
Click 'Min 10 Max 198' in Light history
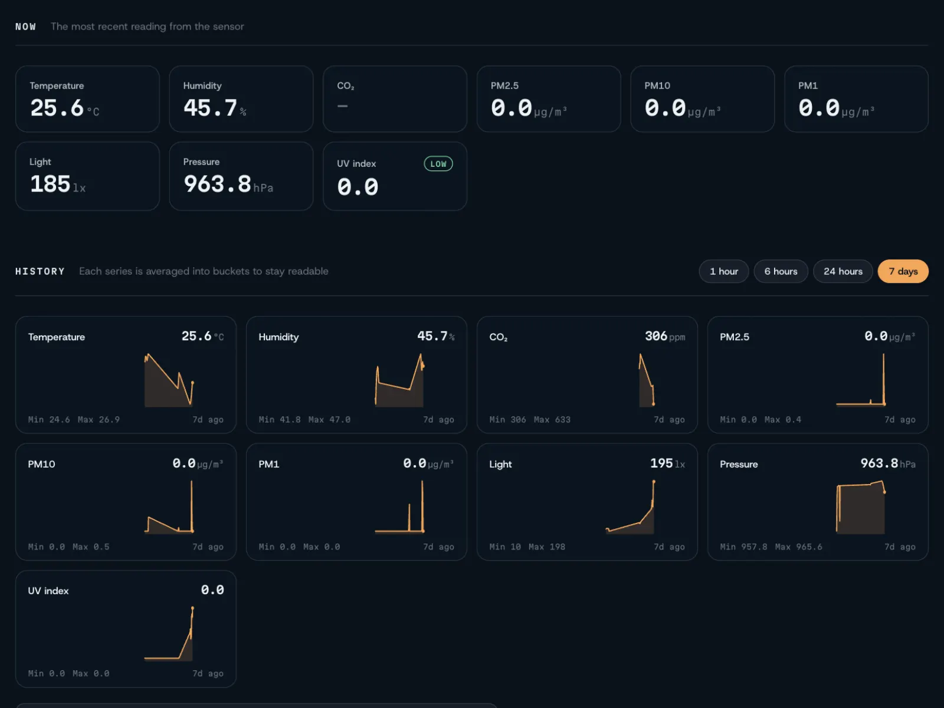click(527, 547)
